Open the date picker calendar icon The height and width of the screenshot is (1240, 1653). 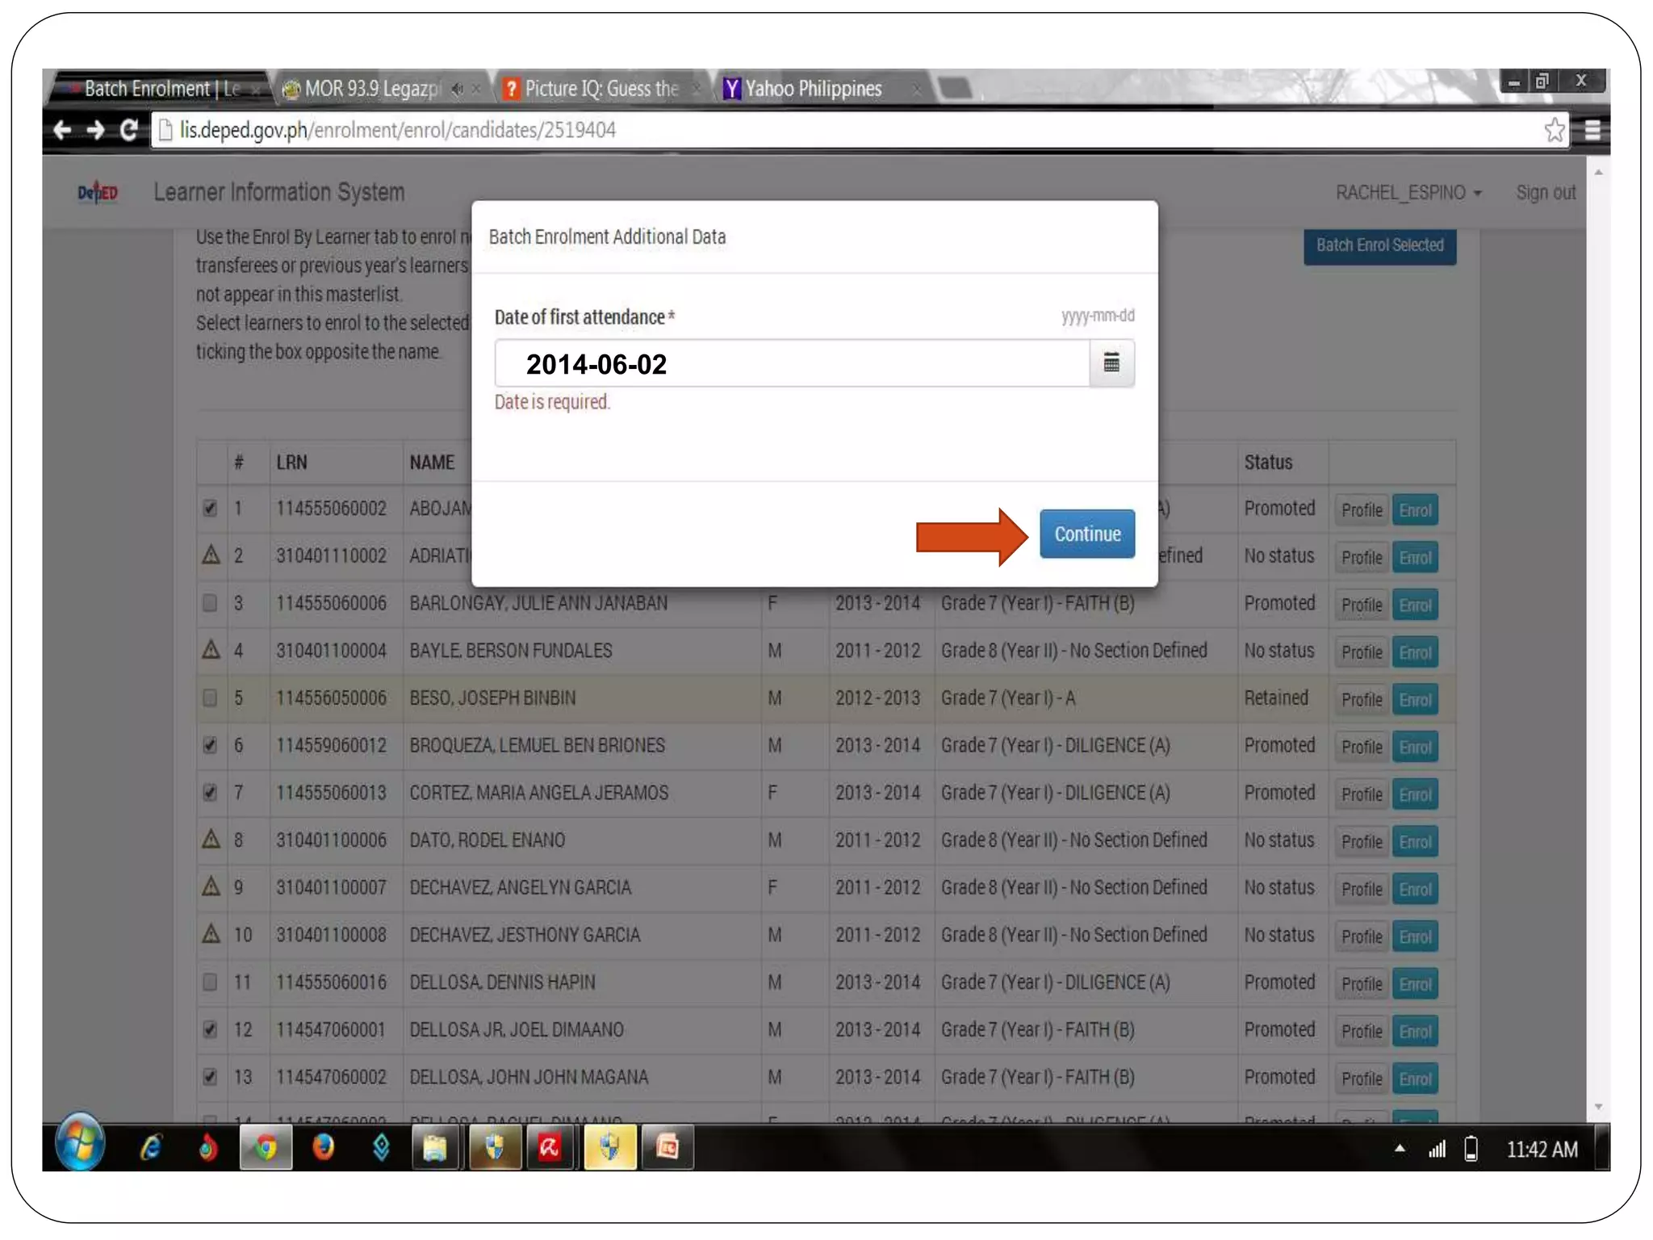pyautogui.click(x=1111, y=363)
